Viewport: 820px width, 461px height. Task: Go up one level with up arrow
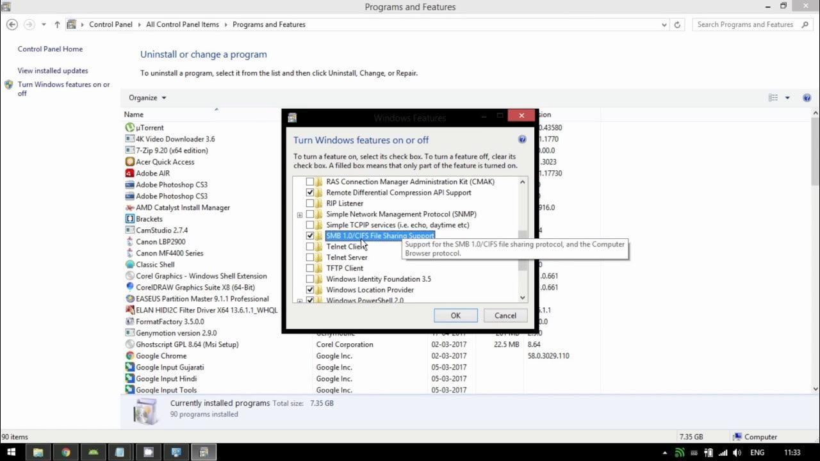pyautogui.click(x=57, y=24)
